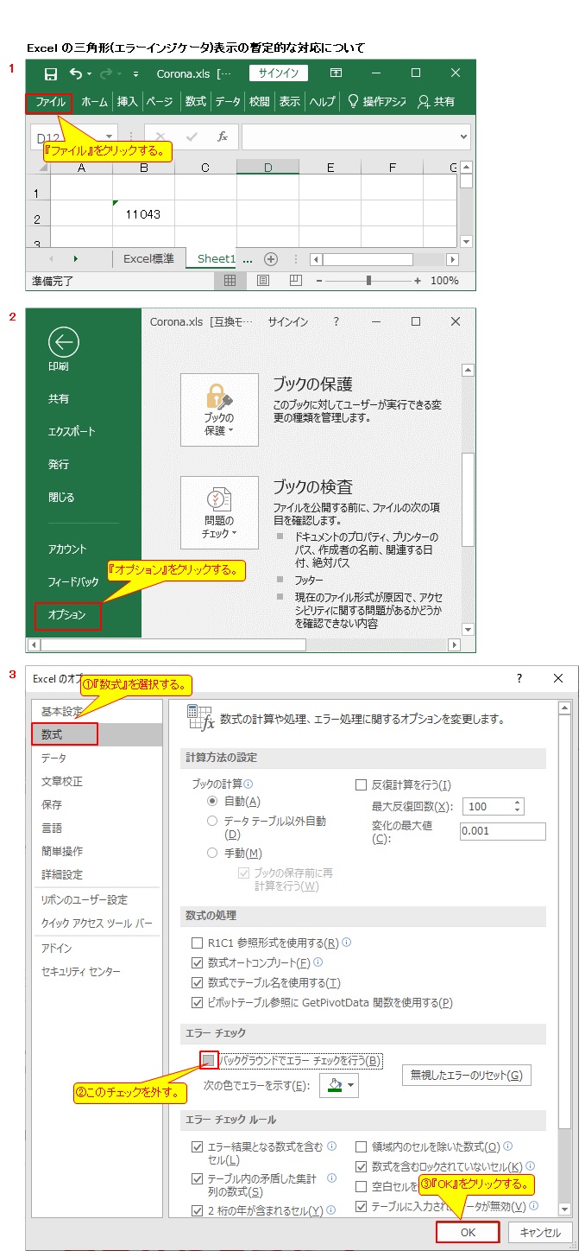This screenshot has height=1257, width=585.
Task: Click the Undo arrow icon
Action: (77, 74)
